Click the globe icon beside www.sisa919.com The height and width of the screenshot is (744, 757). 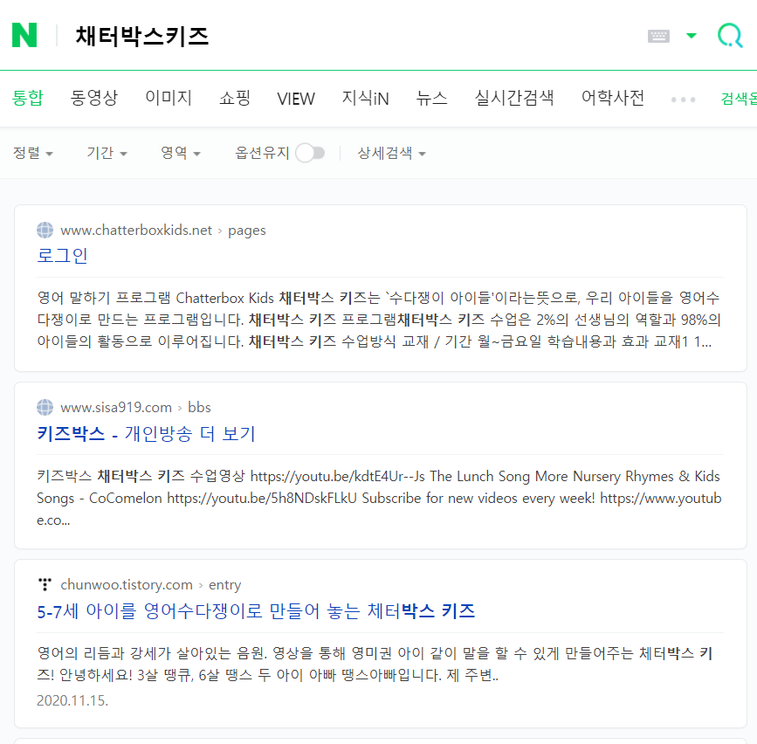pos(45,408)
